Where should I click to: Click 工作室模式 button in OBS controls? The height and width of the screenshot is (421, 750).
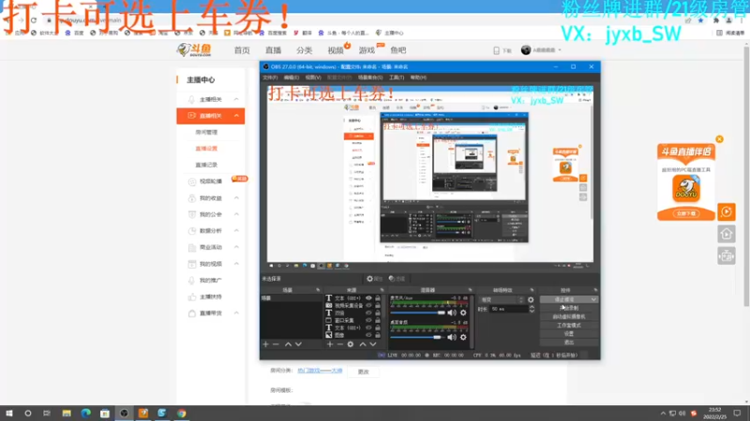569,326
